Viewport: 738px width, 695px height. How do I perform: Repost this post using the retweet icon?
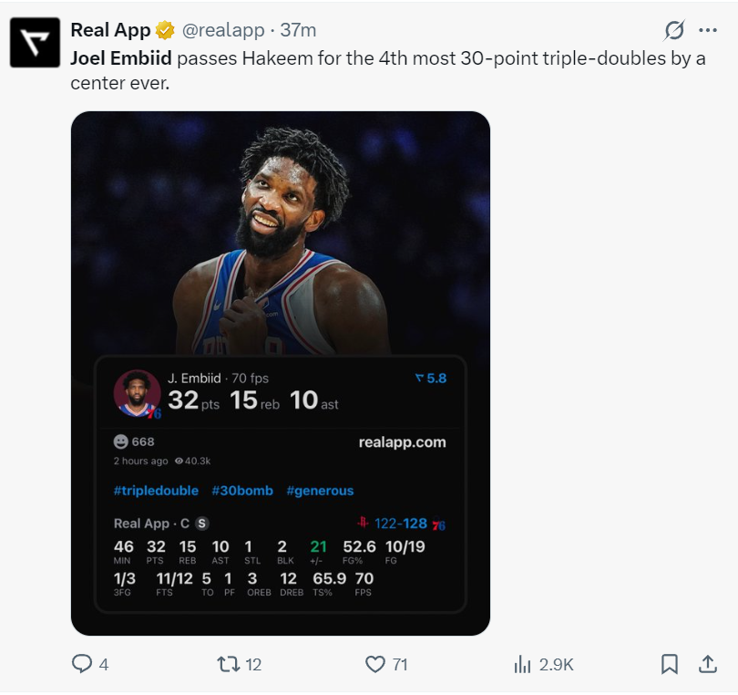pos(227,665)
